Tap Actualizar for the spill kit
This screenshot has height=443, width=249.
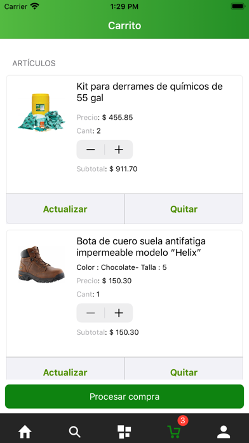(x=65, y=209)
